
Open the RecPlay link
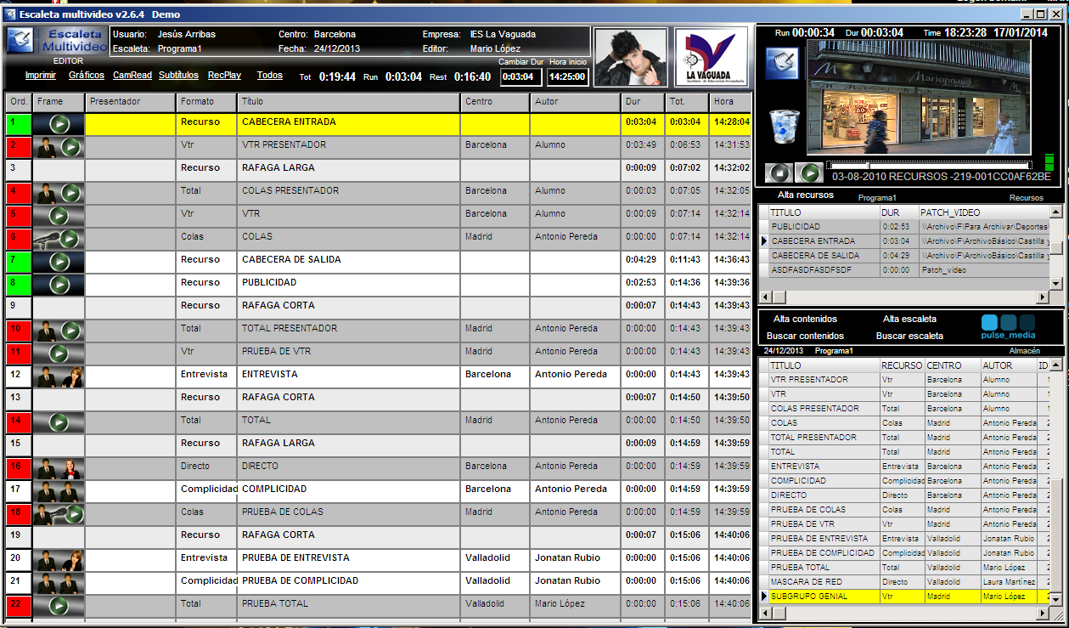(x=224, y=76)
